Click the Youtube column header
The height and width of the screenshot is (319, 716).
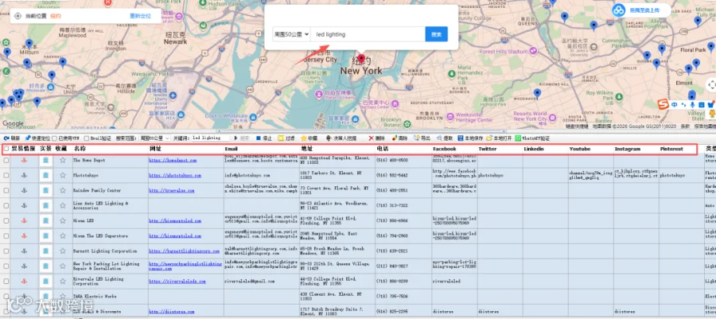[x=579, y=149]
